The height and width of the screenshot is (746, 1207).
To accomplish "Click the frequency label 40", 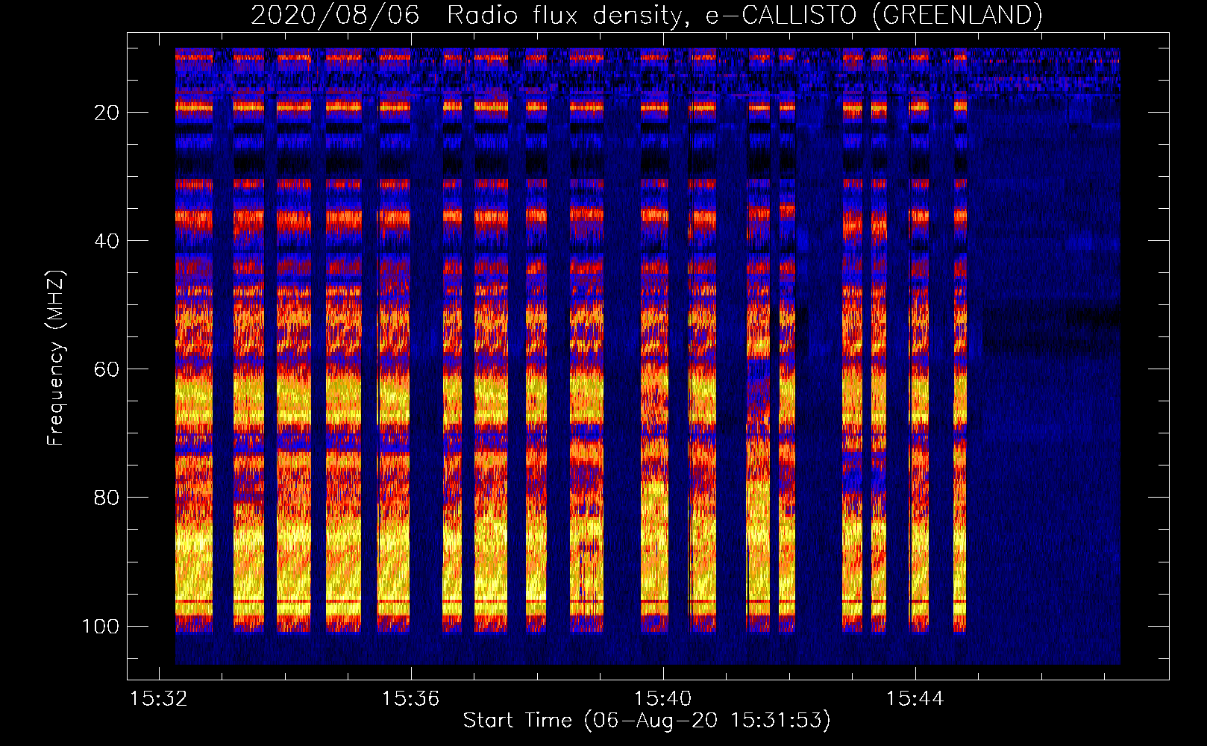I will pyautogui.click(x=107, y=241).
